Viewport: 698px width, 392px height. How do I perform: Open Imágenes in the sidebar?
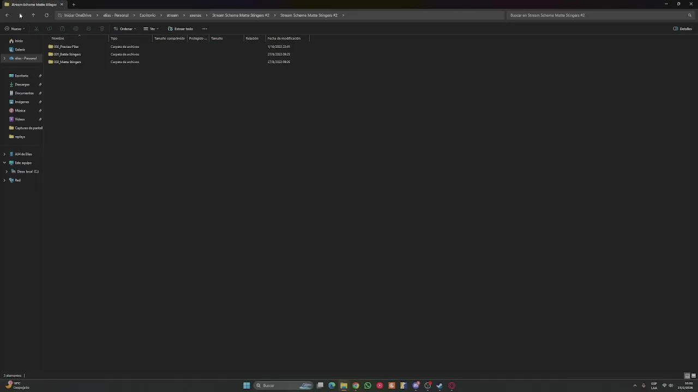click(22, 102)
